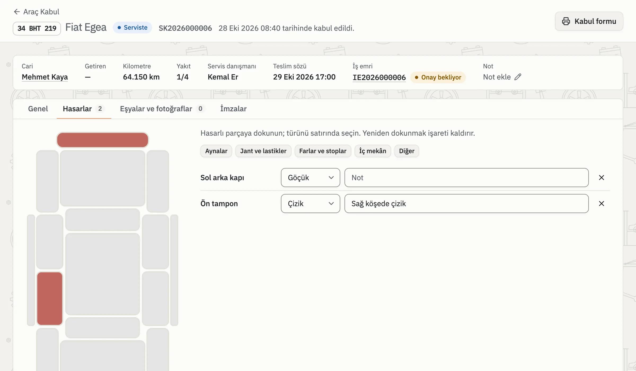
Task: Open customer link Mehmet Kaya
Action: 45,77
